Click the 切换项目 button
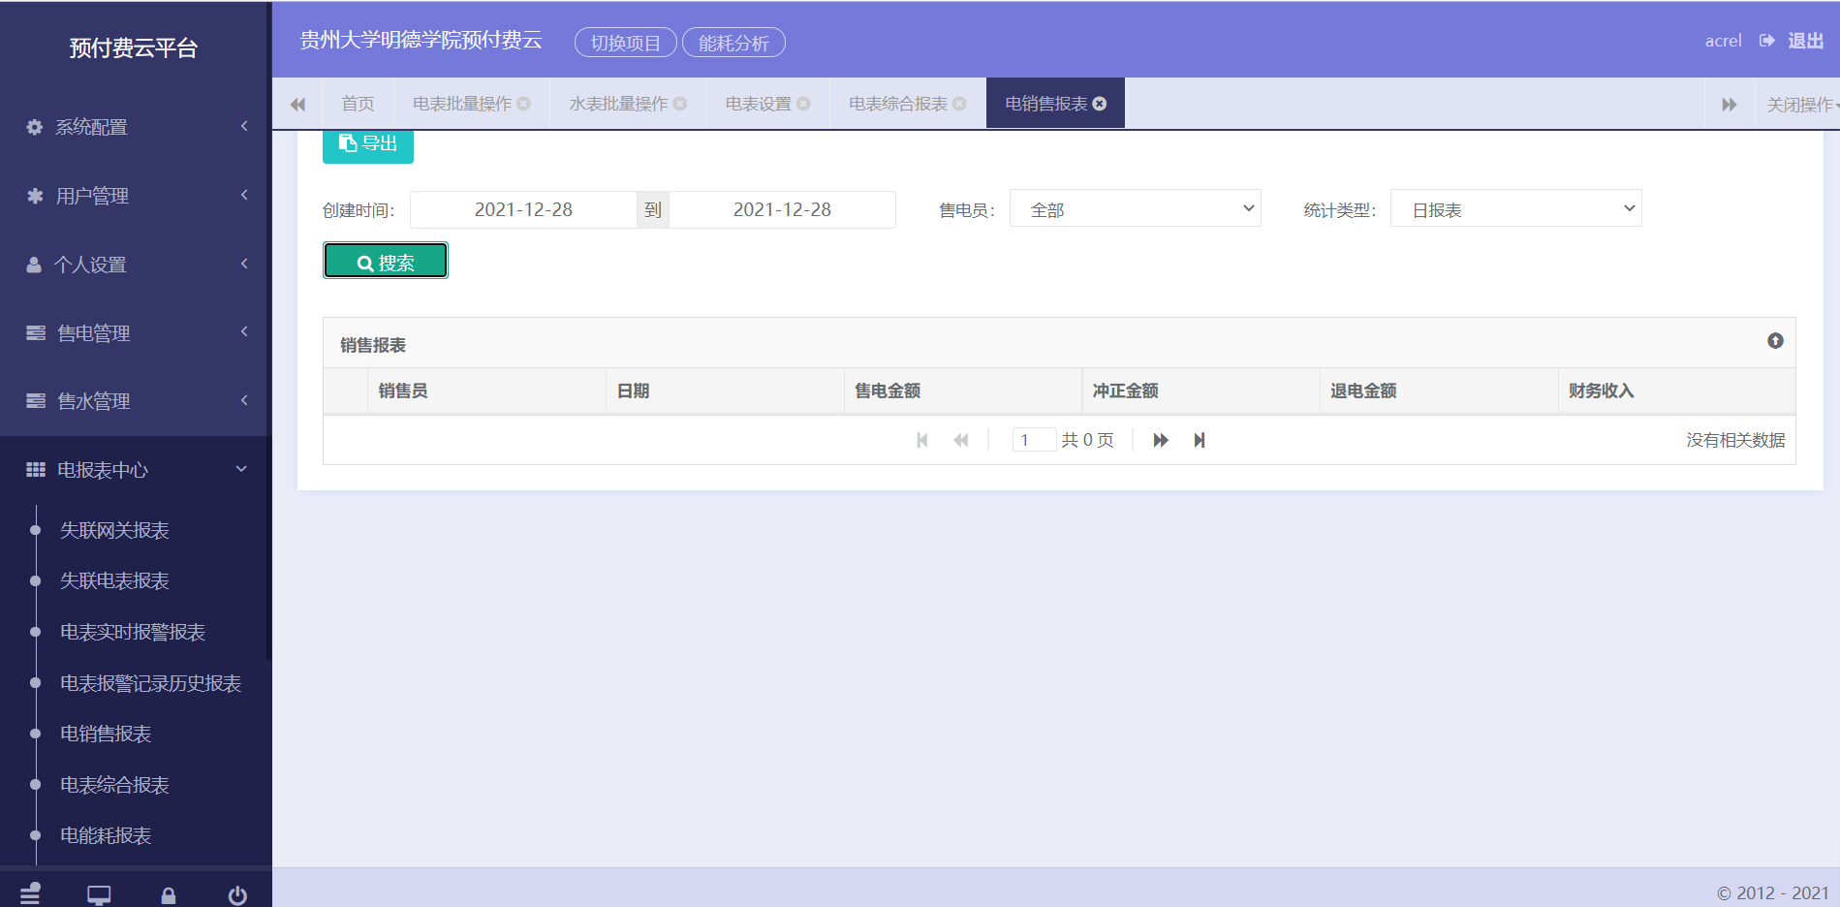The width and height of the screenshot is (1840, 907). click(625, 44)
